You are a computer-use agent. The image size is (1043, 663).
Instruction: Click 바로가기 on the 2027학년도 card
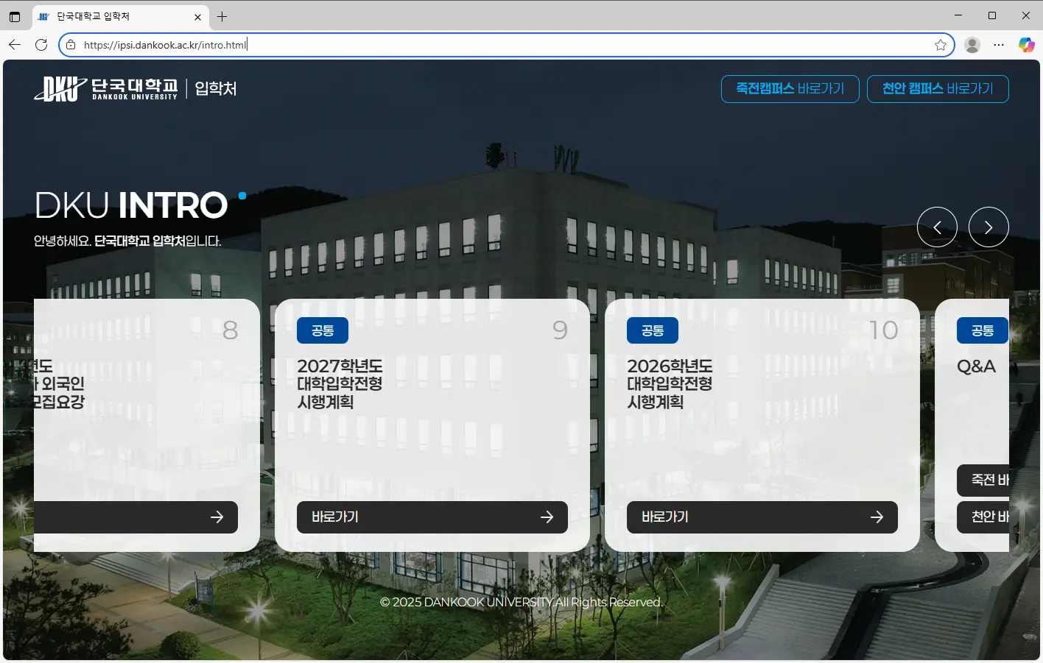pos(432,517)
